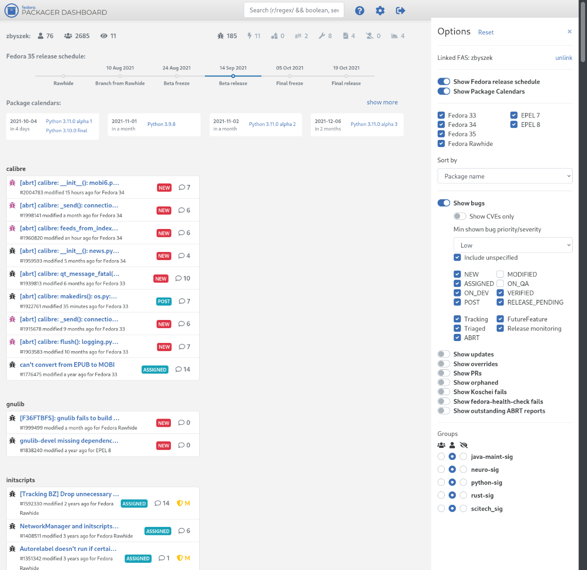Click the group users icon showing 2685
This screenshot has height=570, width=587.
click(x=68, y=36)
